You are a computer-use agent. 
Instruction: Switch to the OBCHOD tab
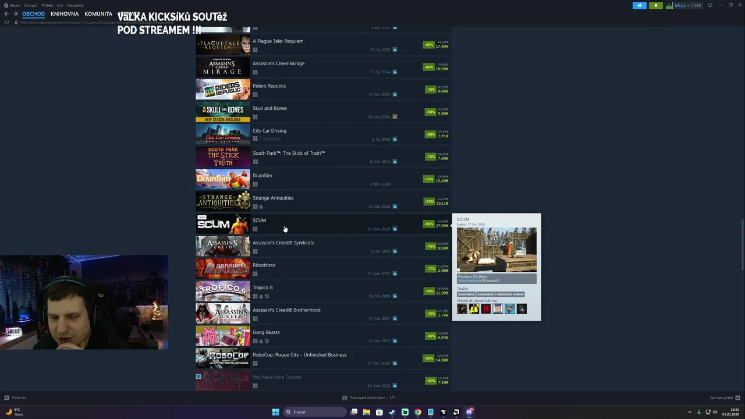point(33,14)
